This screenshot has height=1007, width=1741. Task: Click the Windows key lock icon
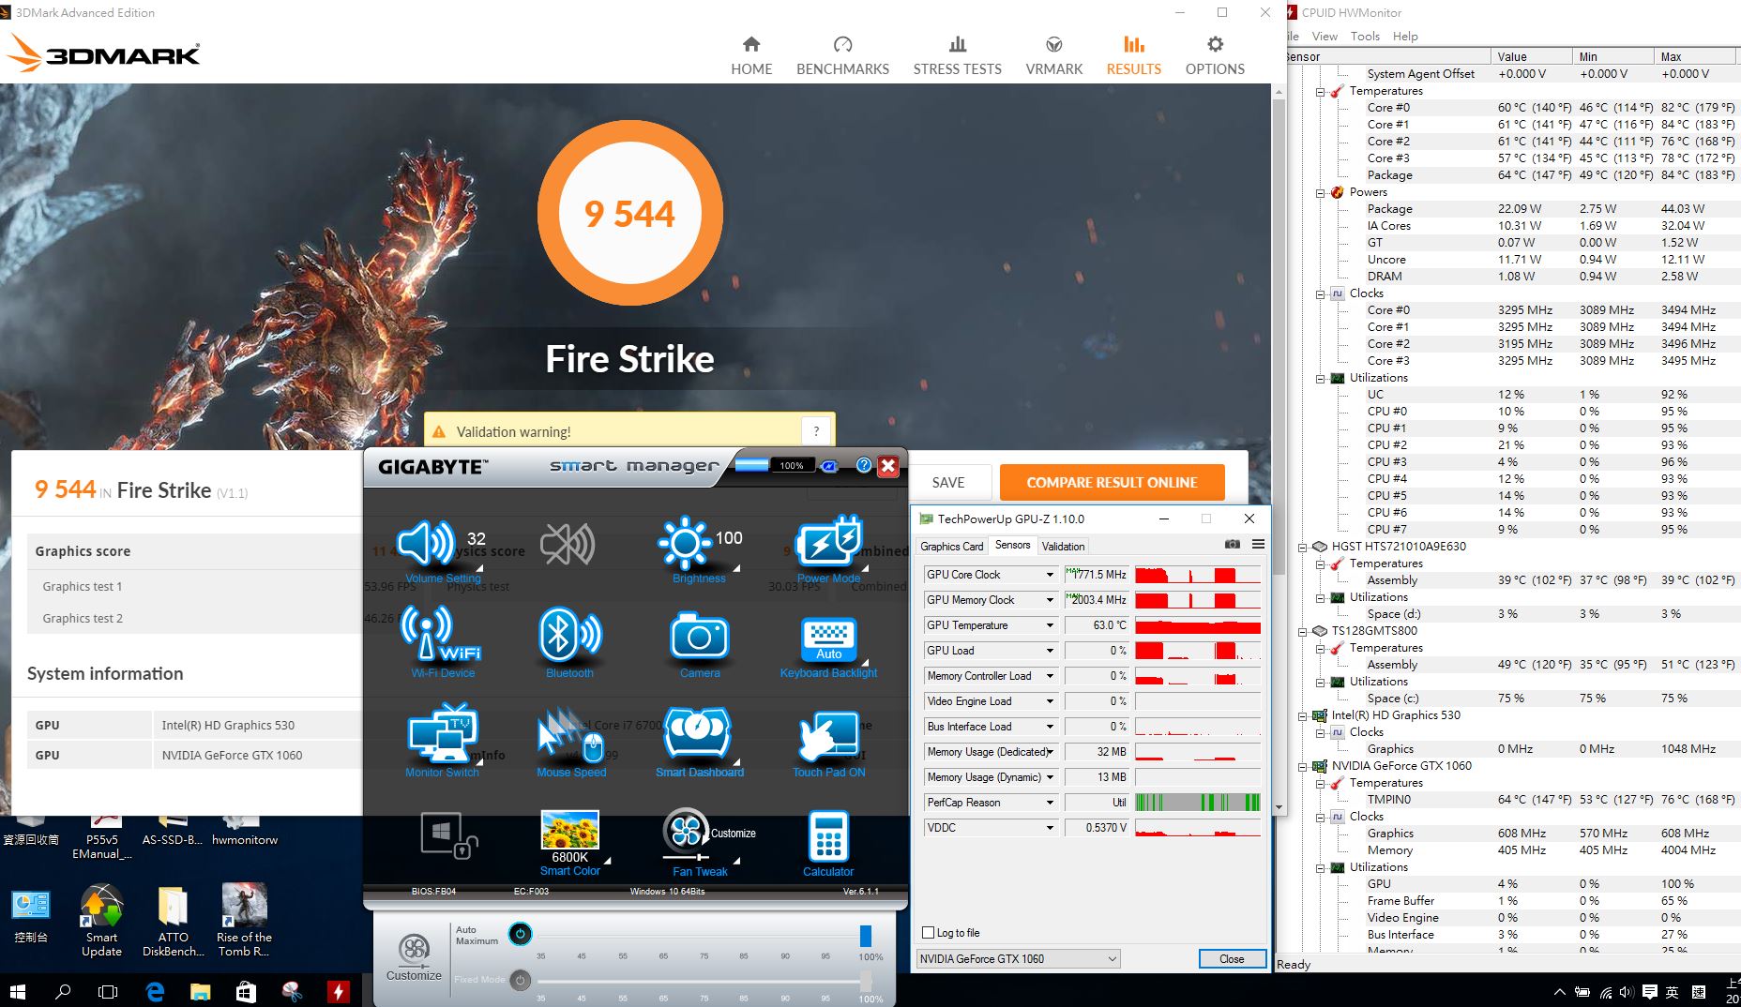tap(448, 834)
